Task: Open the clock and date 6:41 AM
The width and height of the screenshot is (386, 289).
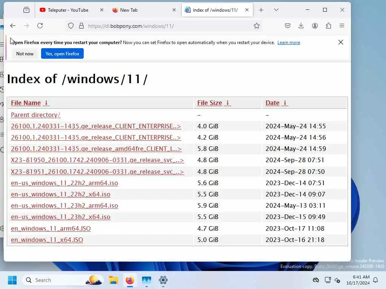Action: click(x=358, y=280)
